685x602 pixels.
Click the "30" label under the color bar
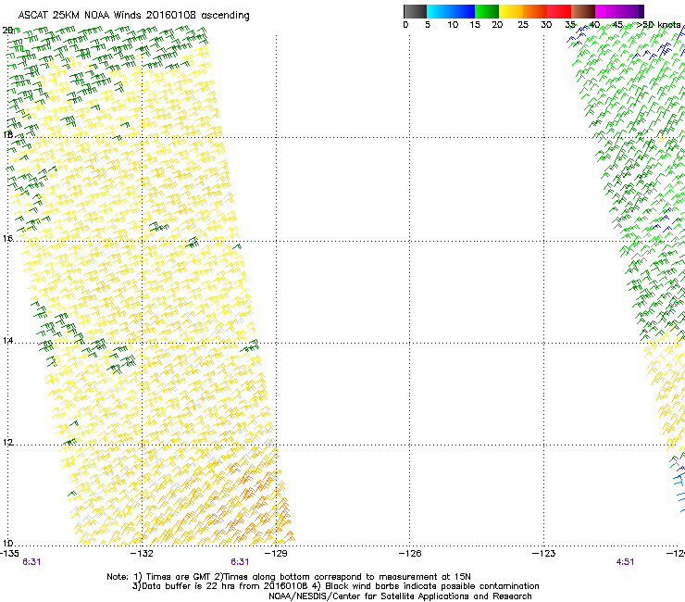[x=546, y=25]
